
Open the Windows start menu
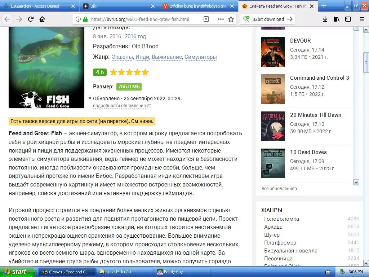coord(17,272)
